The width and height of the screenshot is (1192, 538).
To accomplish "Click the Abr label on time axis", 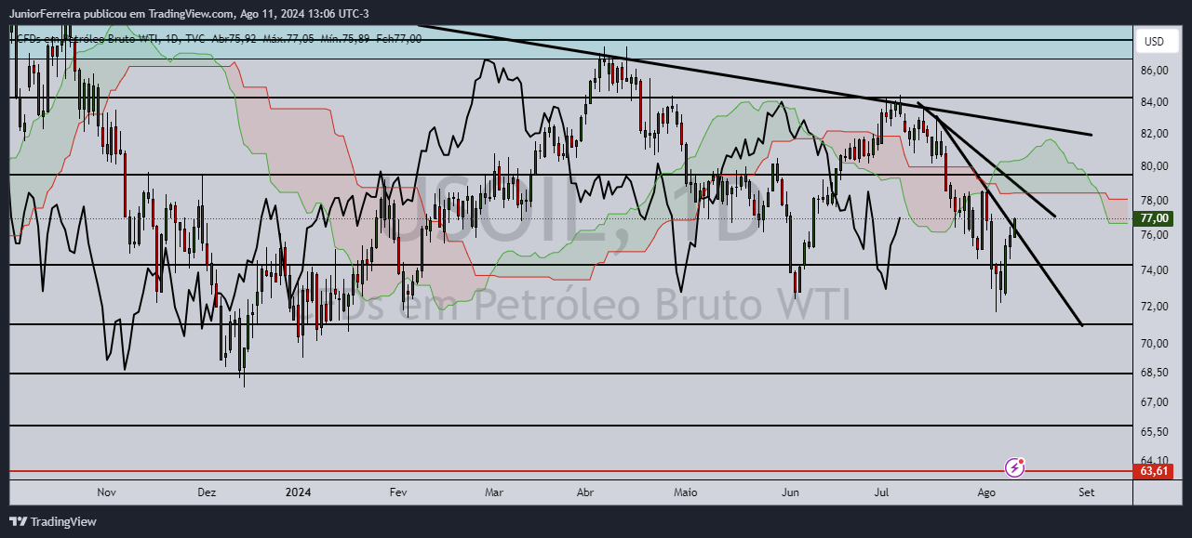I will (586, 492).
